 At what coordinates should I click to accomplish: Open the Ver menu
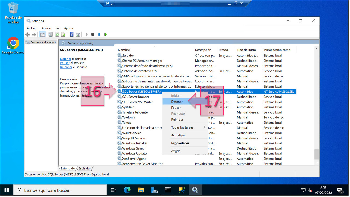58,28
